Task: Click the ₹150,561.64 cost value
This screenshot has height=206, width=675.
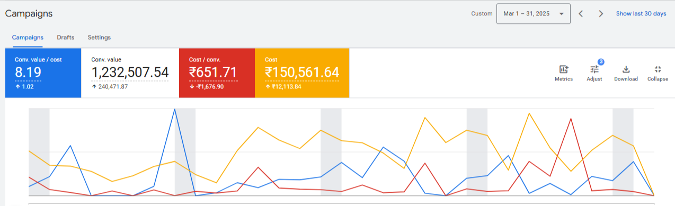Action: (x=302, y=73)
